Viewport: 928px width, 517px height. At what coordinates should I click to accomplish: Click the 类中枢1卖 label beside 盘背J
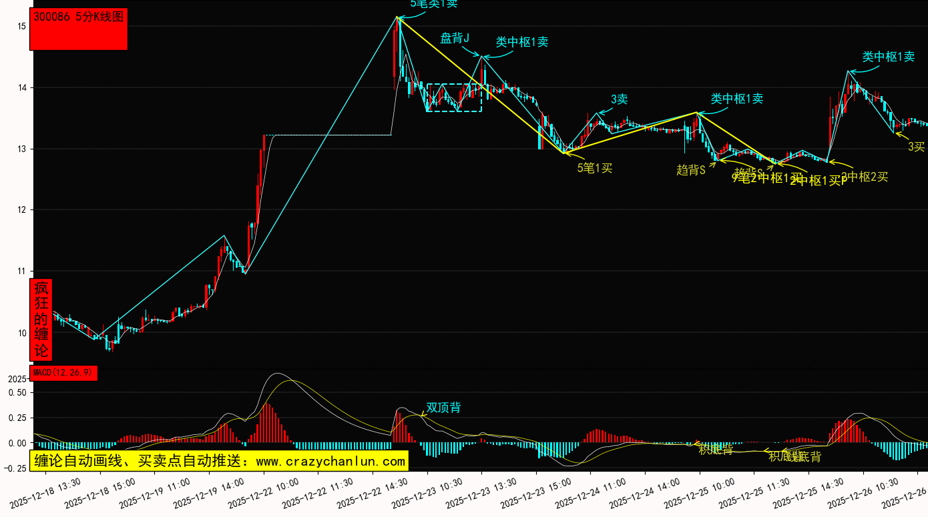coord(521,42)
